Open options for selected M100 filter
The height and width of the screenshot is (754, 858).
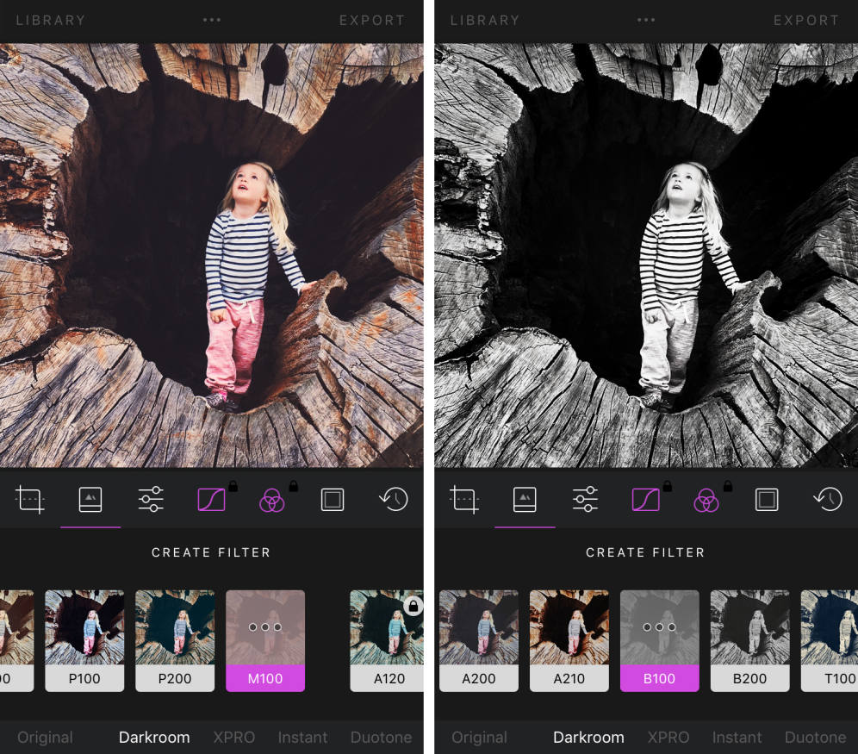(x=265, y=627)
